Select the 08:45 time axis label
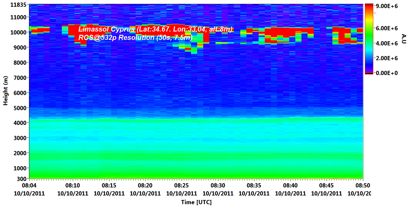 [x=327, y=186]
